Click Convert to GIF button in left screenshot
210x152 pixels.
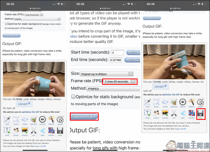(x=12, y=36)
